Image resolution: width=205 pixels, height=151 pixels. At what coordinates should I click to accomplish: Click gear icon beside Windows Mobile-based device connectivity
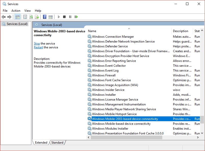(x=90, y=124)
